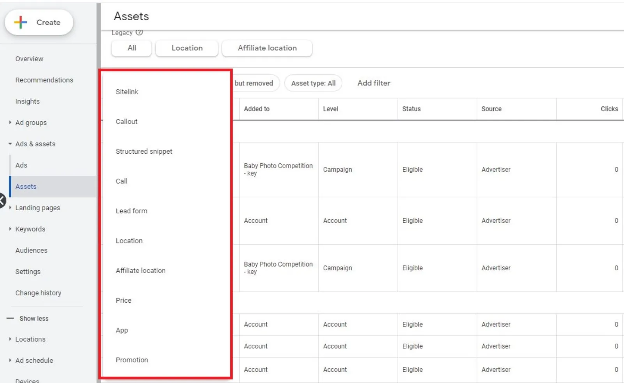
Task: Open the Legacy help question-mark icon
Action: coord(139,33)
